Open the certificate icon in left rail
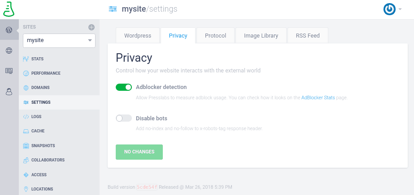Image resolution: width=414 pixels, height=195 pixels. tap(9, 71)
